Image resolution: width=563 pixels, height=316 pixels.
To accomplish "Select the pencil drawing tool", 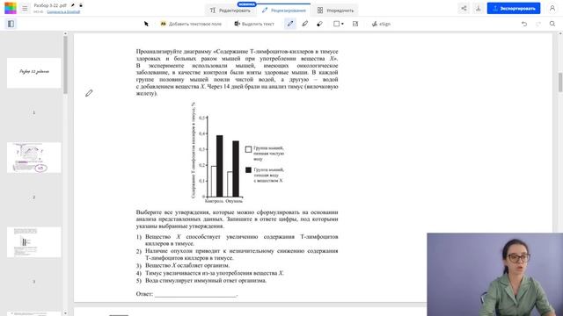I will click(x=290, y=24).
